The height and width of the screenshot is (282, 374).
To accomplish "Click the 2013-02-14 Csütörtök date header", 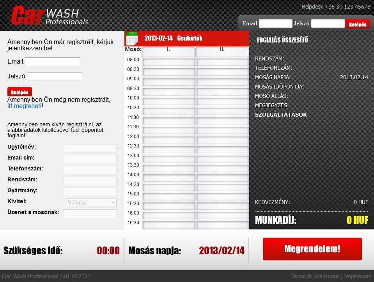I will click(x=174, y=38).
